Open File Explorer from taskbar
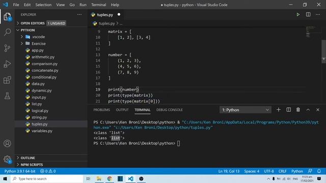Screen dimensions: 326x183 (x=99, y=178)
